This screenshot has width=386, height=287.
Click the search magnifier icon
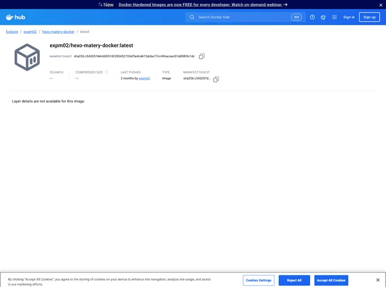192,17
